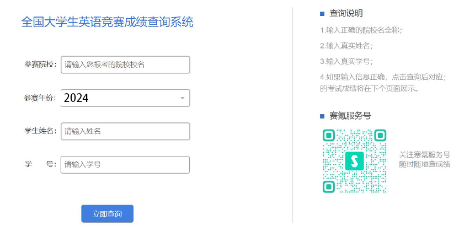Image resolution: width=459 pixels, height=226 pixels.
Task: Click the green S logo inside the QR code
Action: 355,161
